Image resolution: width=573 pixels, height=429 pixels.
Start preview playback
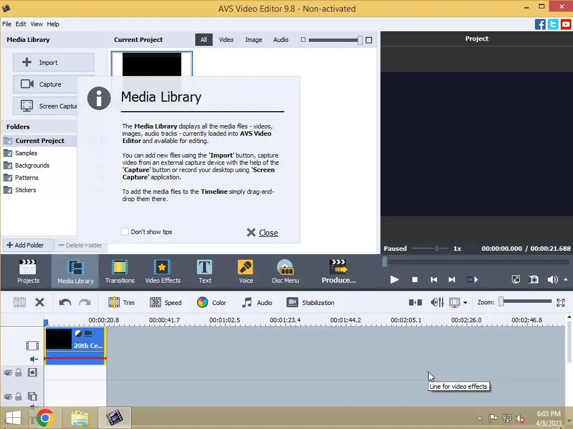(394, 280)
